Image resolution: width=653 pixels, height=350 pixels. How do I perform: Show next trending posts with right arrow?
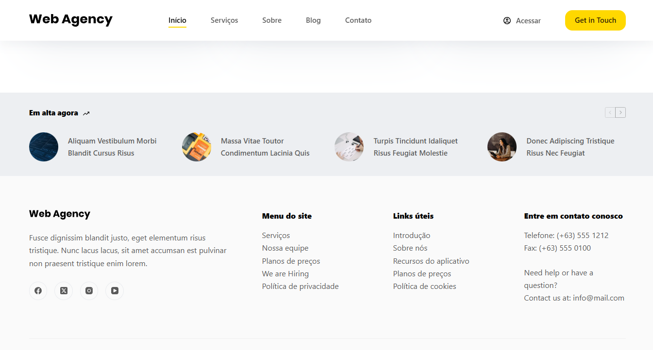[620, 112]
